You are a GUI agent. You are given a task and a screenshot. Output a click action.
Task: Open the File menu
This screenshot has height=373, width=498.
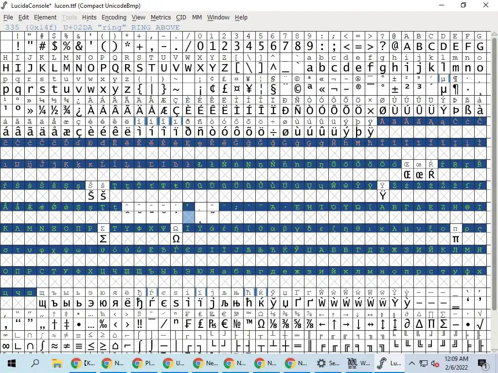(8, 17)
